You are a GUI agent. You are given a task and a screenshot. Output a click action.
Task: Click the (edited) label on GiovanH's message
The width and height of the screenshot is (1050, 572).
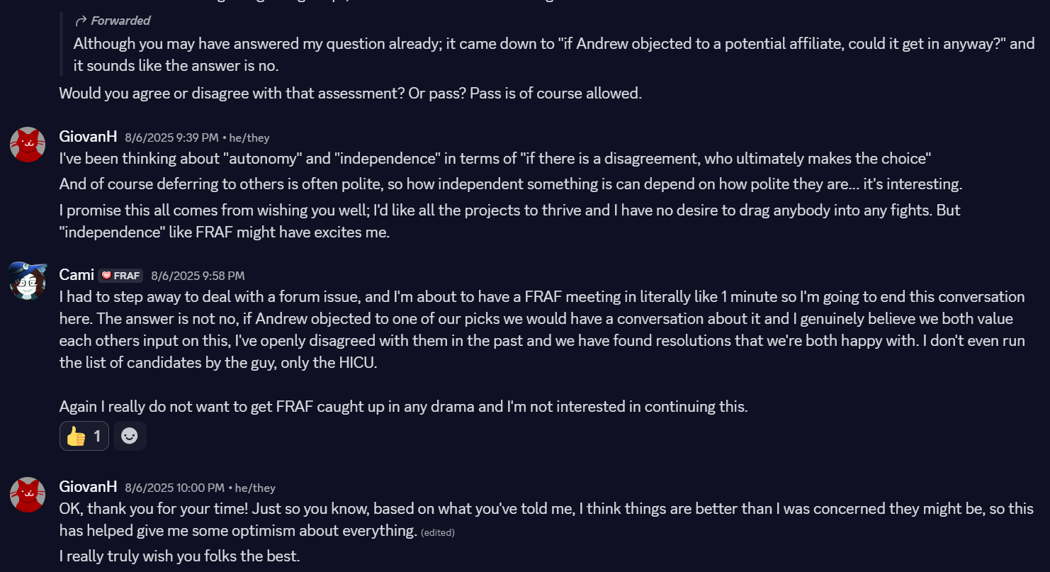coord(438,532)
